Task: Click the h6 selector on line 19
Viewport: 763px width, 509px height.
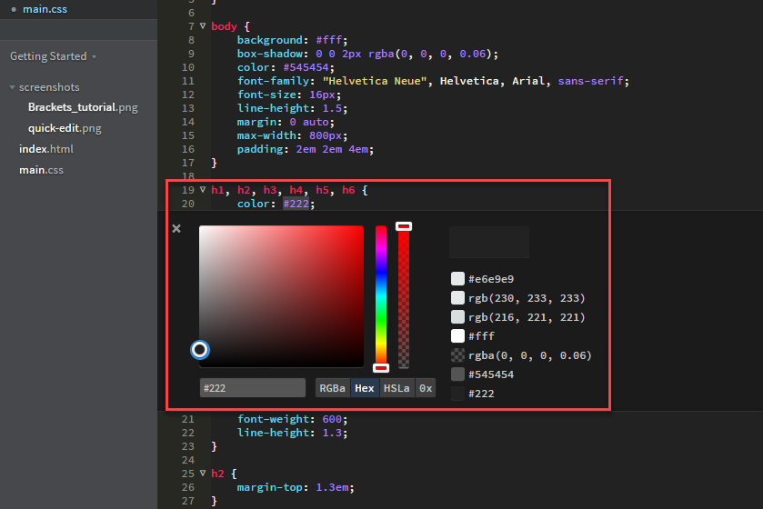Action: [348, 190]
